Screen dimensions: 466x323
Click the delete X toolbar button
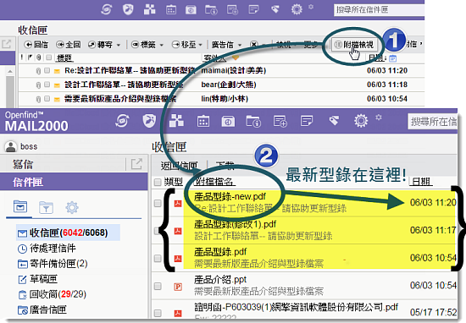pyautogui.click(x=253, y=45)
